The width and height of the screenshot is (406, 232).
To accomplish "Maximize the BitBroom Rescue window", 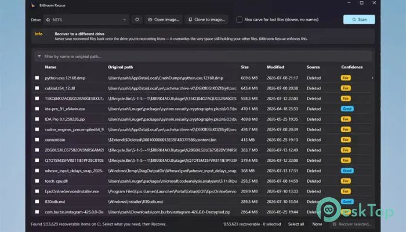I will tap(361, 3).
